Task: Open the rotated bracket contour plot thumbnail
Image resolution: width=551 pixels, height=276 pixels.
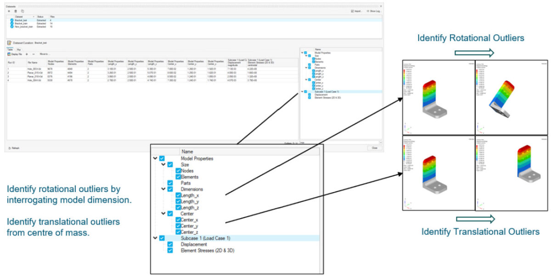Action: tap(511, 97)
